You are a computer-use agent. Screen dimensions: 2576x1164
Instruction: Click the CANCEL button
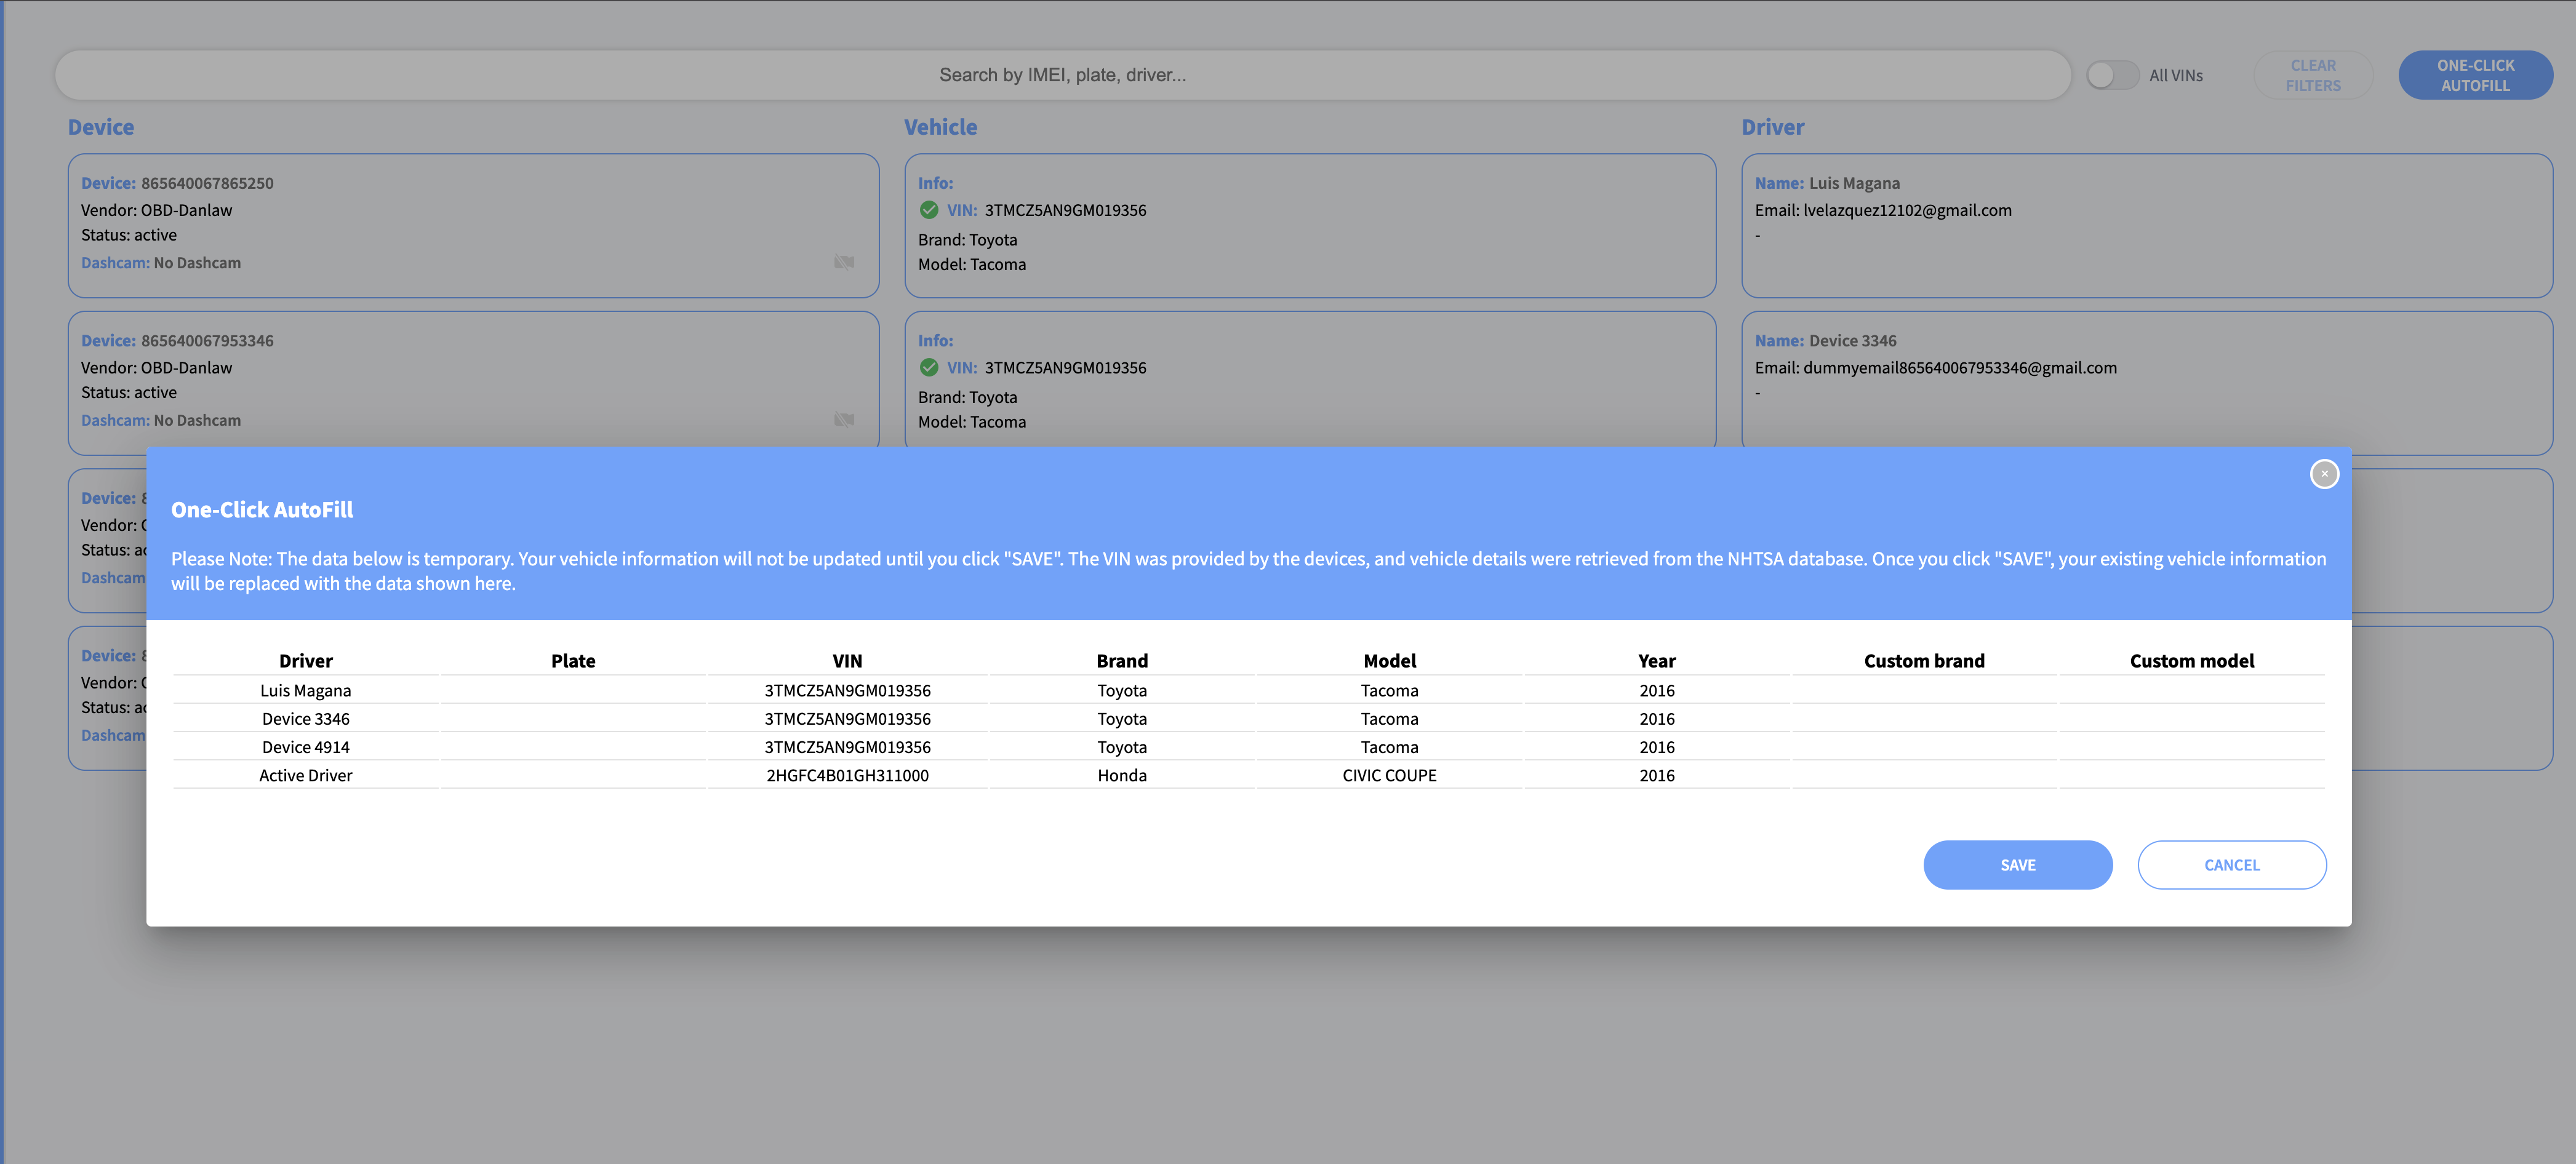coord(2231,865)
